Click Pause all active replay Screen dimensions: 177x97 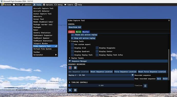point(84,35)
